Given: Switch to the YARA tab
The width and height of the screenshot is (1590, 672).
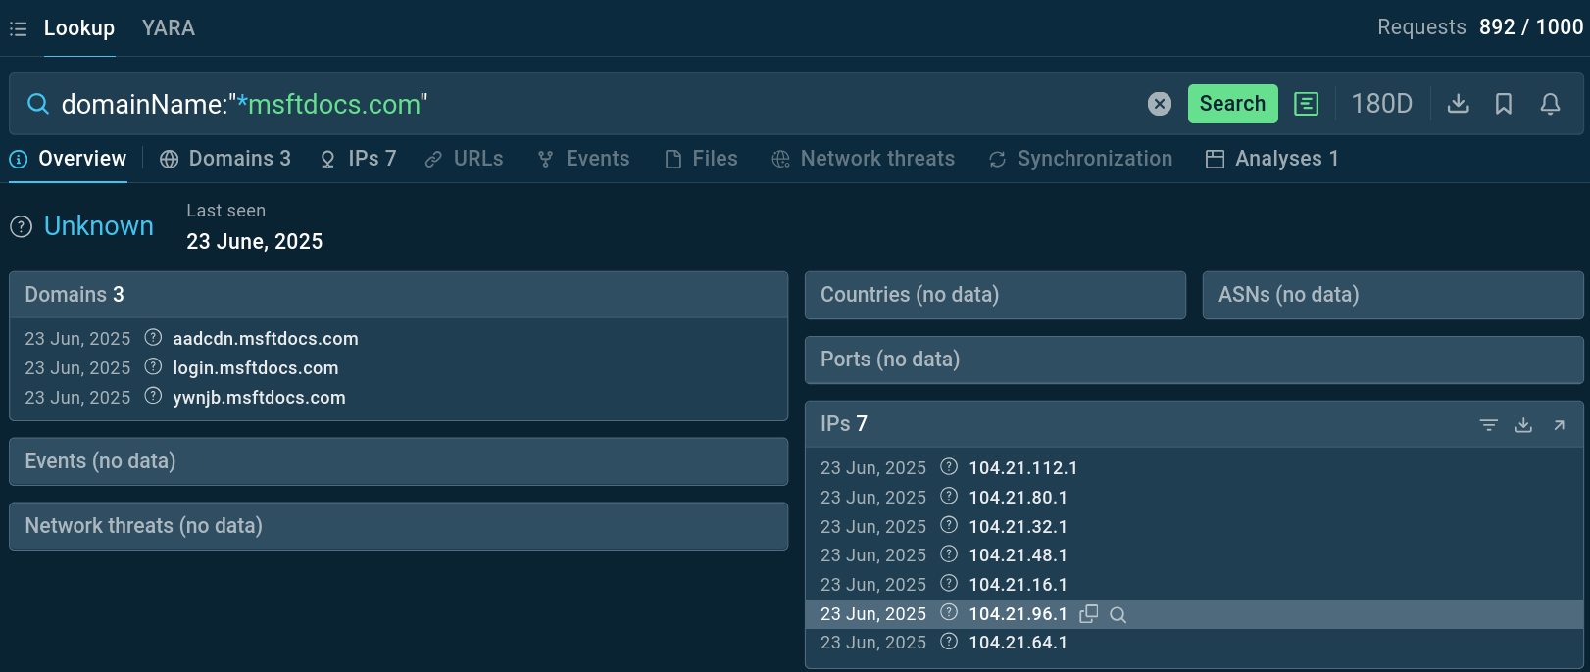Looking at the screenshot, I should 168,28.
